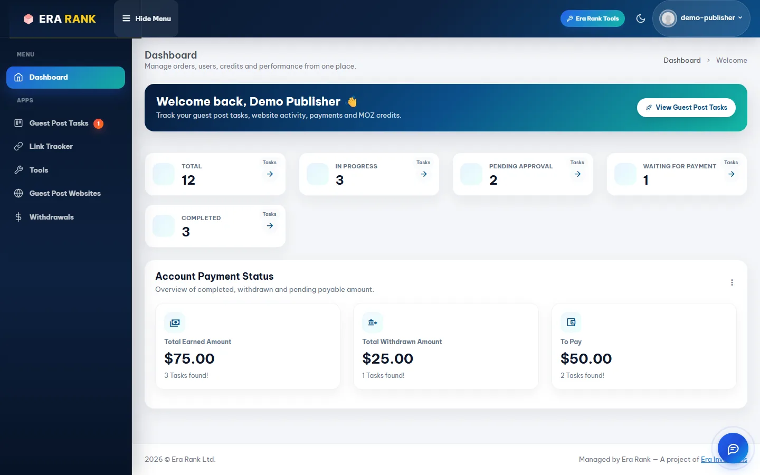Click the demo-publisher avatar image
This screenshot has width=760, height=475.
(668, 18)
